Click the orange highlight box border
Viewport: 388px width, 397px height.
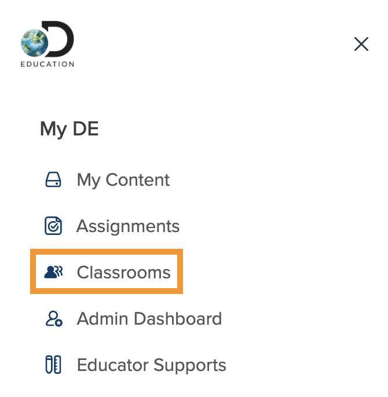pyautogui.click(x=107, y=252)
